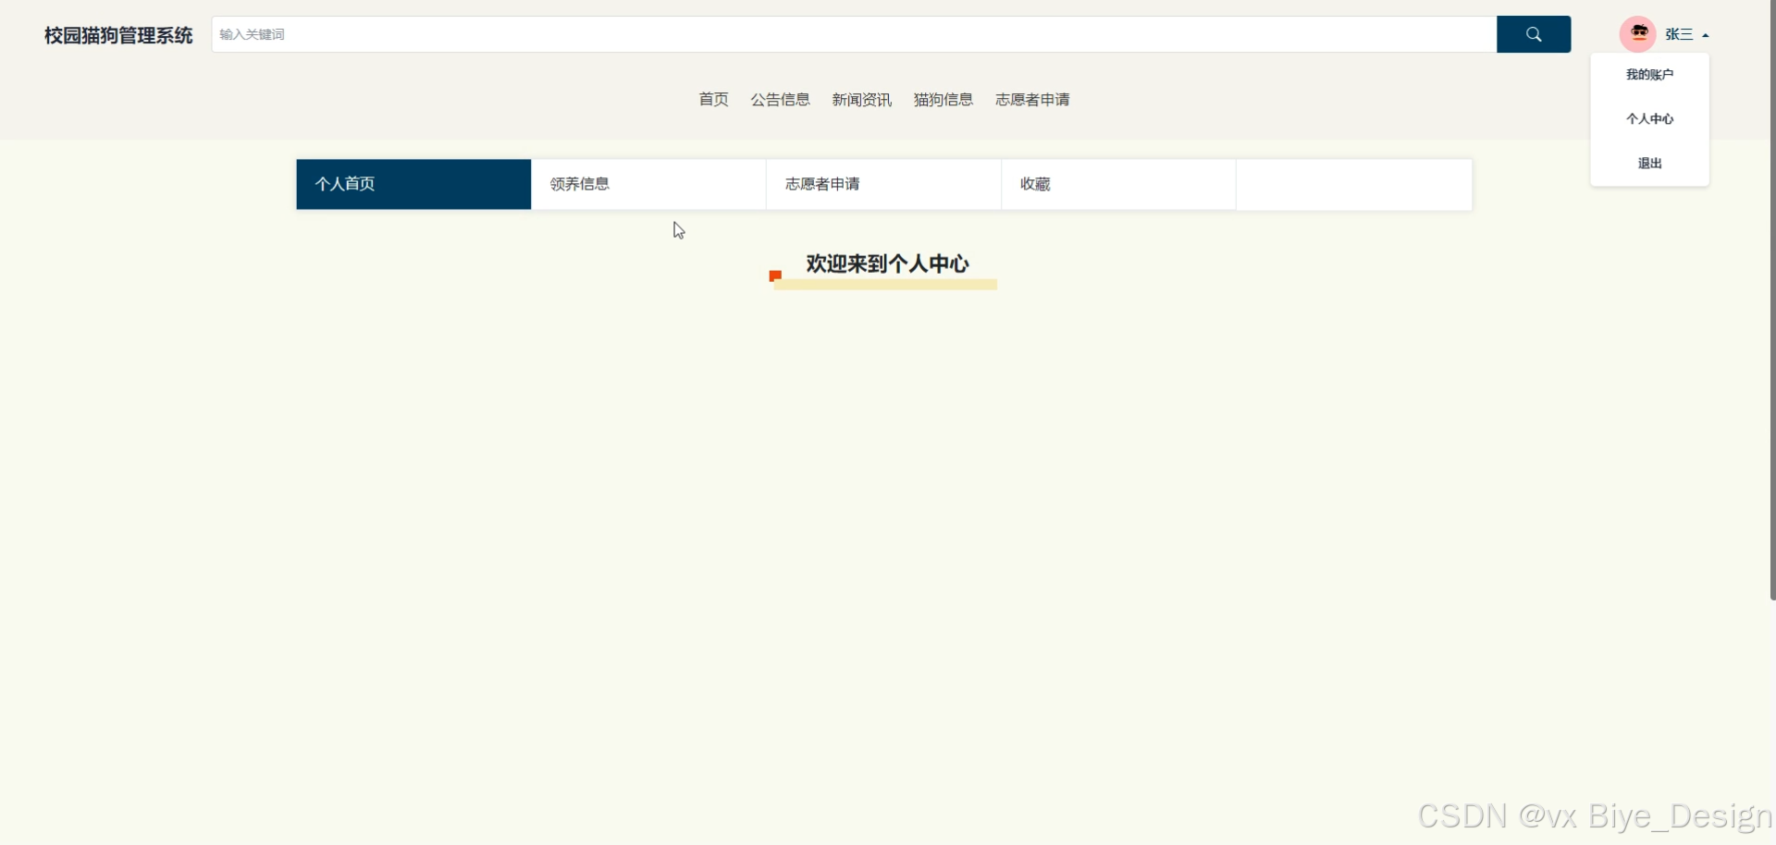Open 新闻资讯 in navigation bar

pyautogui.click(x=861, y=99)
